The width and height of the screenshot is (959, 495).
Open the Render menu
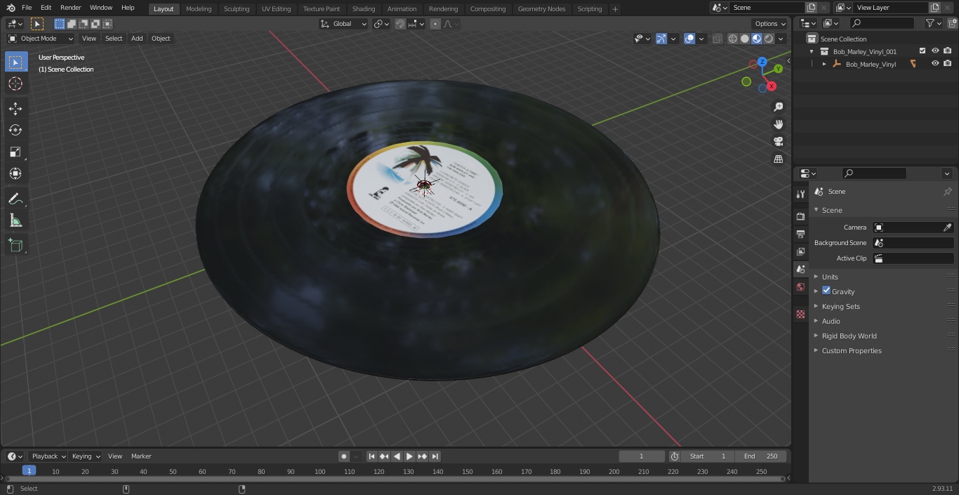71,8
